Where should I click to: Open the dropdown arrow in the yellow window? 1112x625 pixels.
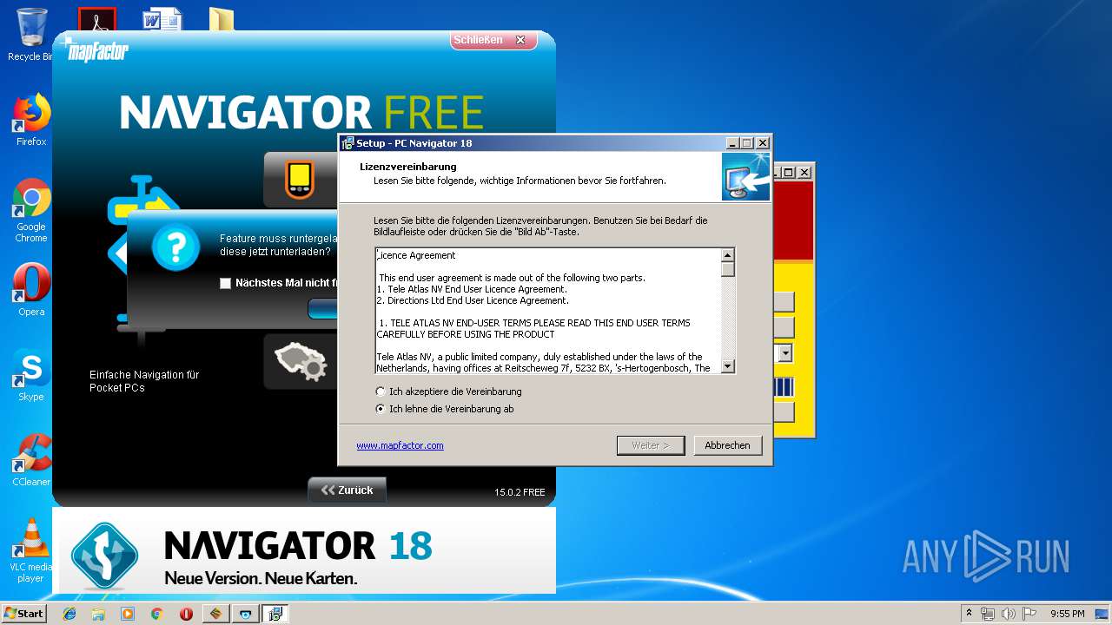[x=785, y=353]
